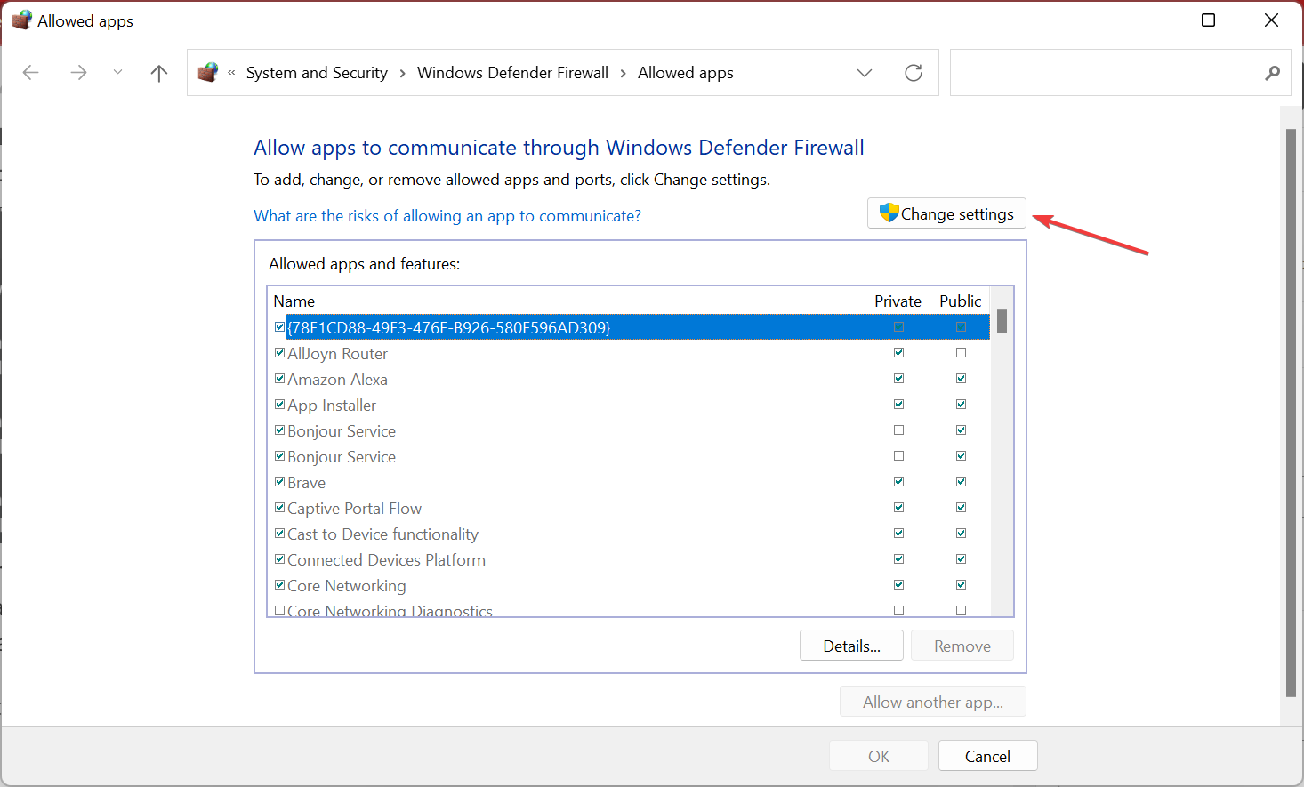Click the Forward navigation arrow
The image size is (1304, 787).
(x=78, y=73)
